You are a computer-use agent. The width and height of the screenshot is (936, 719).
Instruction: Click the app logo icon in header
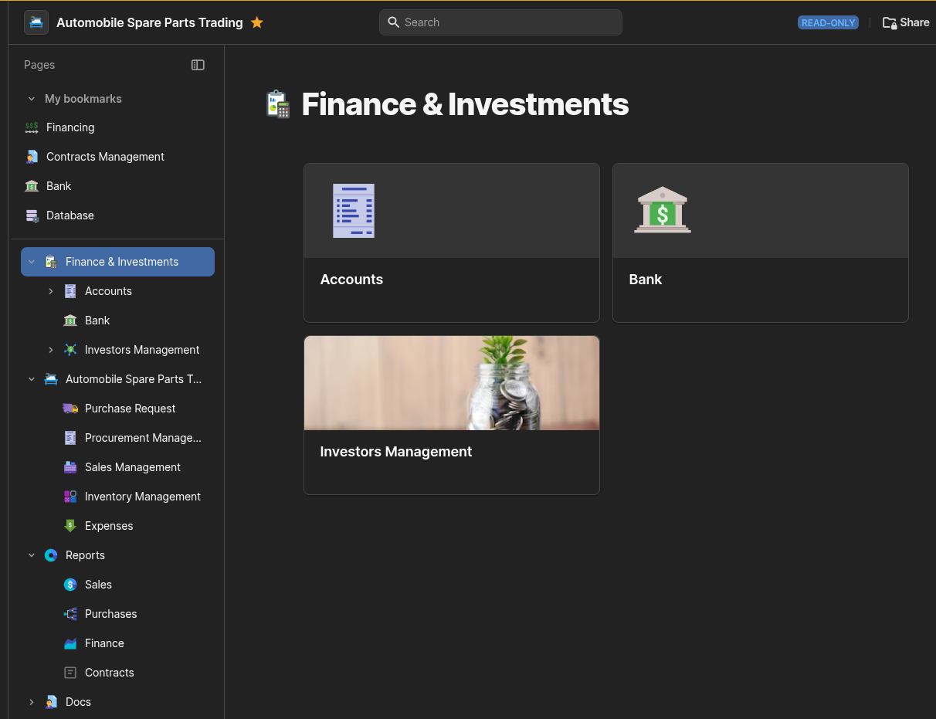pyautogui.click(x=36, y=22)
